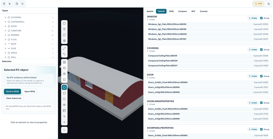Select row Compound Ceiling:Plain:286337
The image size is (273, 139).
(x=208, y=66)
